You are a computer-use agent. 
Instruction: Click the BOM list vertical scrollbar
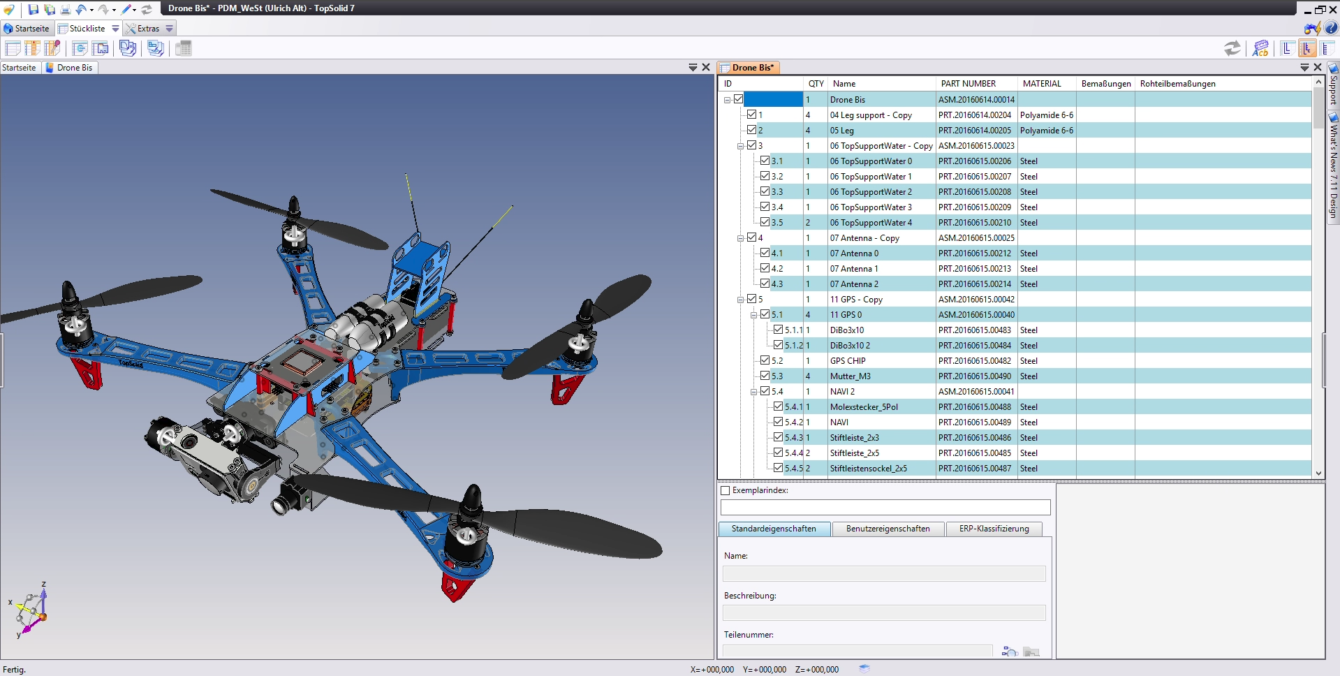1318,277
